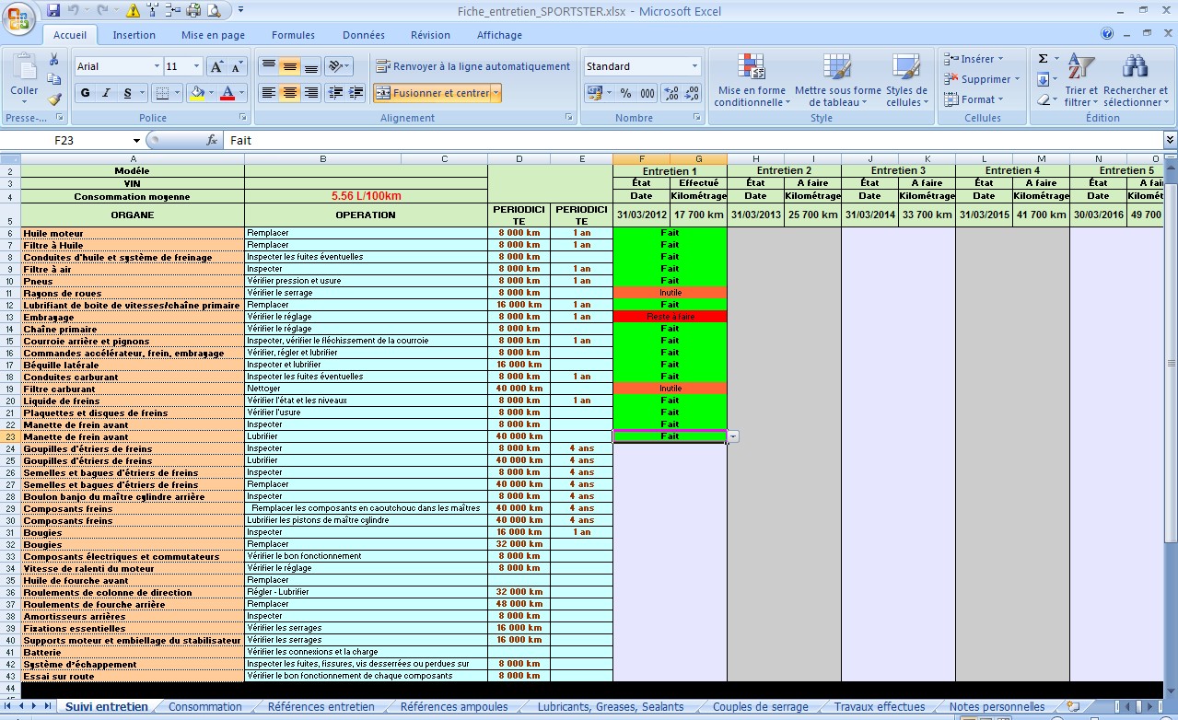Open the fill color dropdown arrow
The image size is (1178, 720).
[x=211, y=93]
